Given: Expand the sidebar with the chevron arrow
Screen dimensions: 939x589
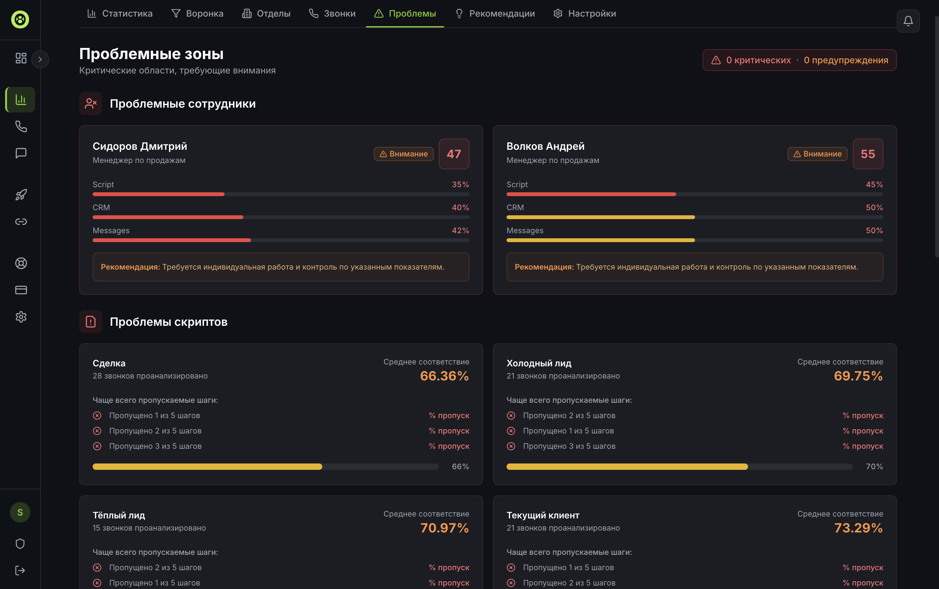Looking at the screenshot, I should 40,59.
